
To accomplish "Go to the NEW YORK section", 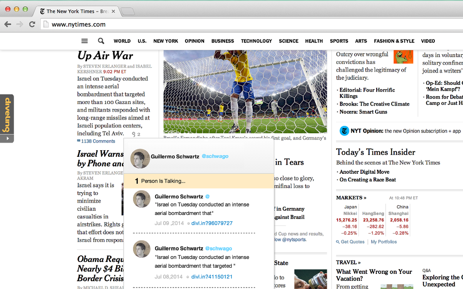I will (x=166, y=41).
